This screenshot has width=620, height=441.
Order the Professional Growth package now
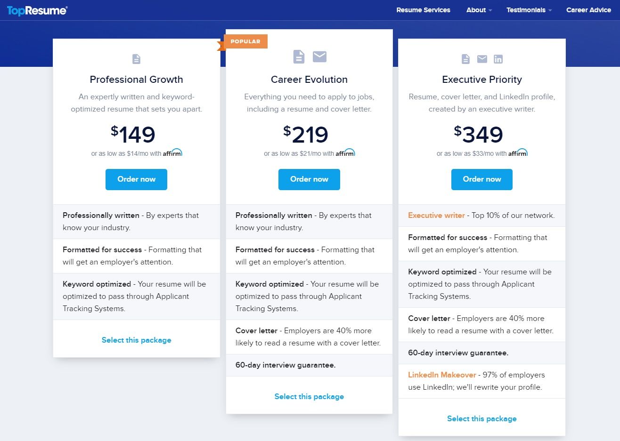(136, 179)
